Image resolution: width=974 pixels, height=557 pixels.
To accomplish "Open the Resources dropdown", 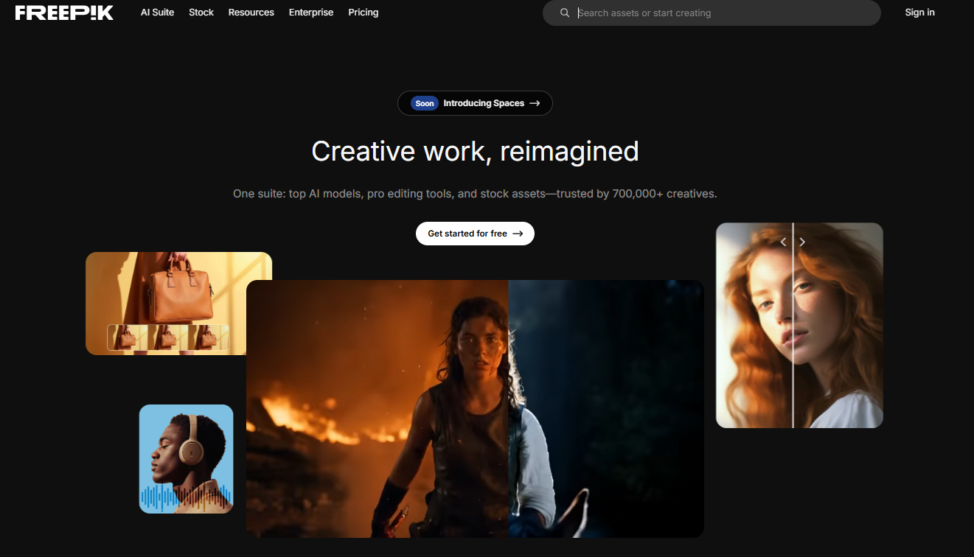I will [251, 13].
